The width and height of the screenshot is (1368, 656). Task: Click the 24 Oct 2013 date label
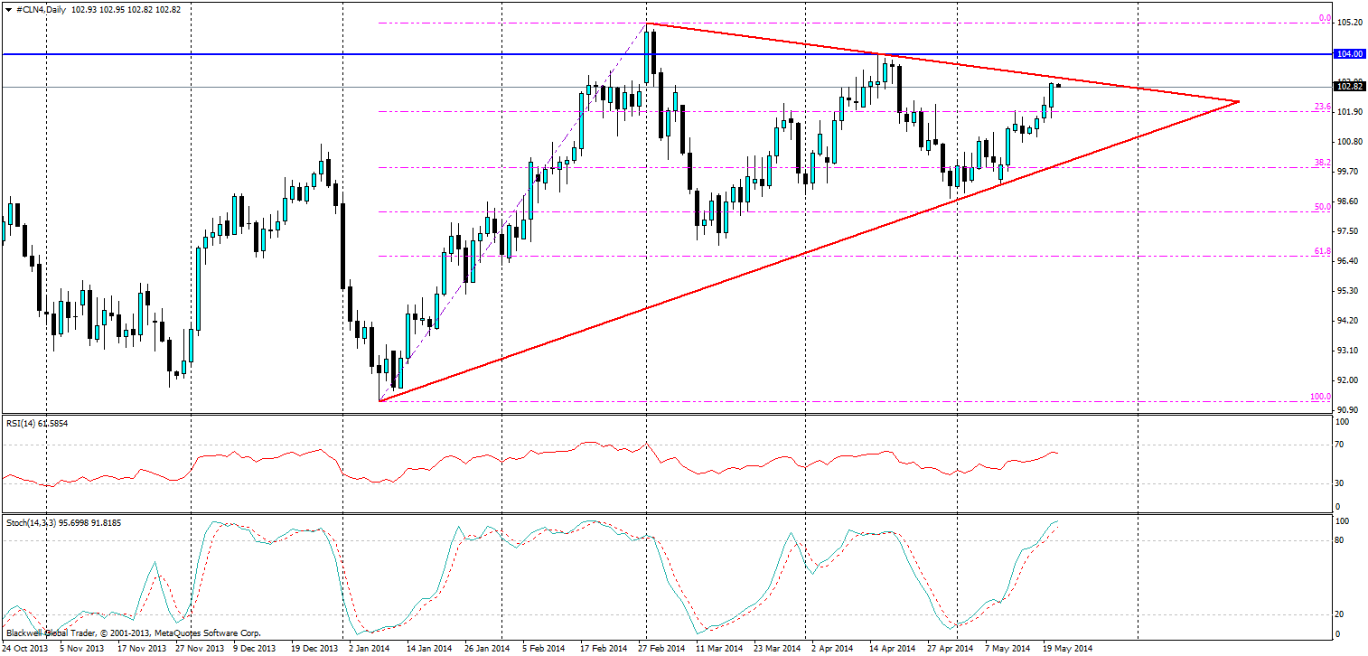click(x=25, y=649)
